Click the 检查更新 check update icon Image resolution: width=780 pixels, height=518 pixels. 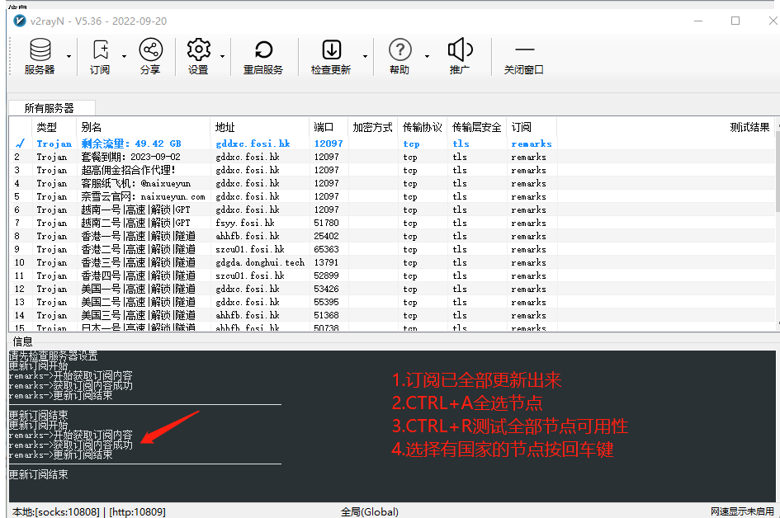(x=331, y=56)
